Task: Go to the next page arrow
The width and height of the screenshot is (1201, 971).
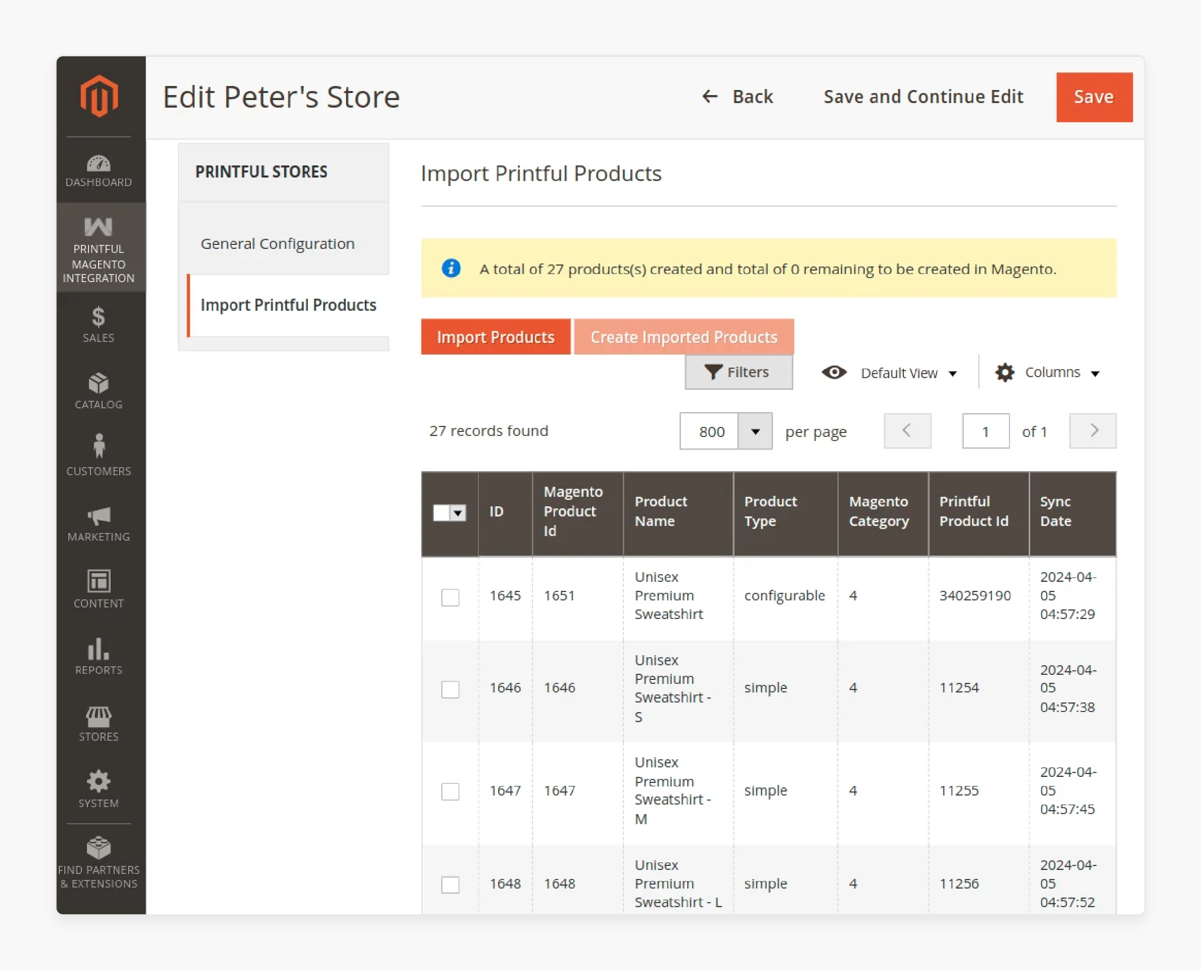Action: tap(1092, 430)
